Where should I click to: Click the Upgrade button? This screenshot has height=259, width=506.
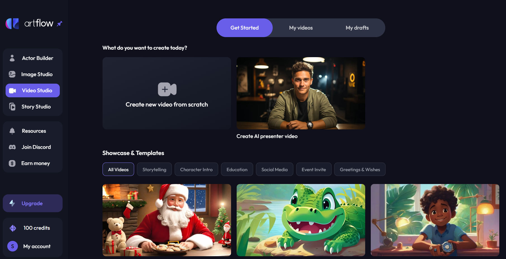33,203
